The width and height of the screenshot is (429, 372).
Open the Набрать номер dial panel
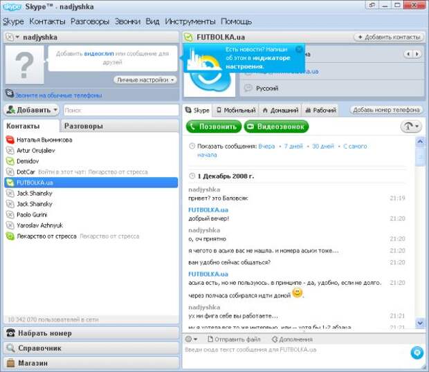91,333
